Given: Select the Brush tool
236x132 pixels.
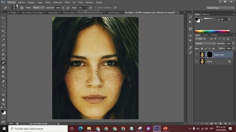Looking at the screenshot, I should tap(3, 49).
